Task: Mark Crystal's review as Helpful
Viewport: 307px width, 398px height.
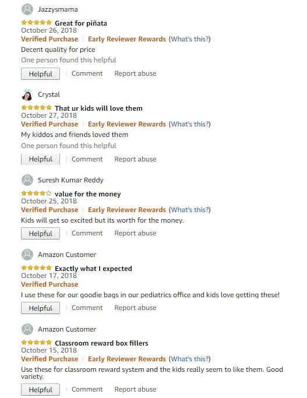Action: (41, 159)
